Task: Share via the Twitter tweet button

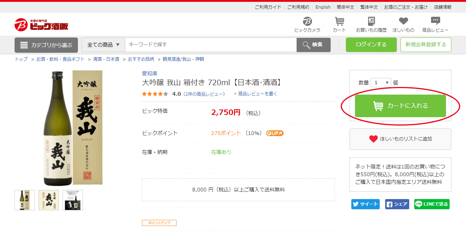Action: pyautogui.click(x=366, y=204)
